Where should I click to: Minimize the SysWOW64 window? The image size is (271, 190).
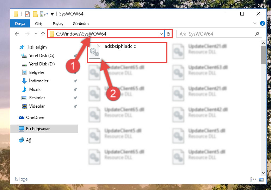click(x=226, y=14)
